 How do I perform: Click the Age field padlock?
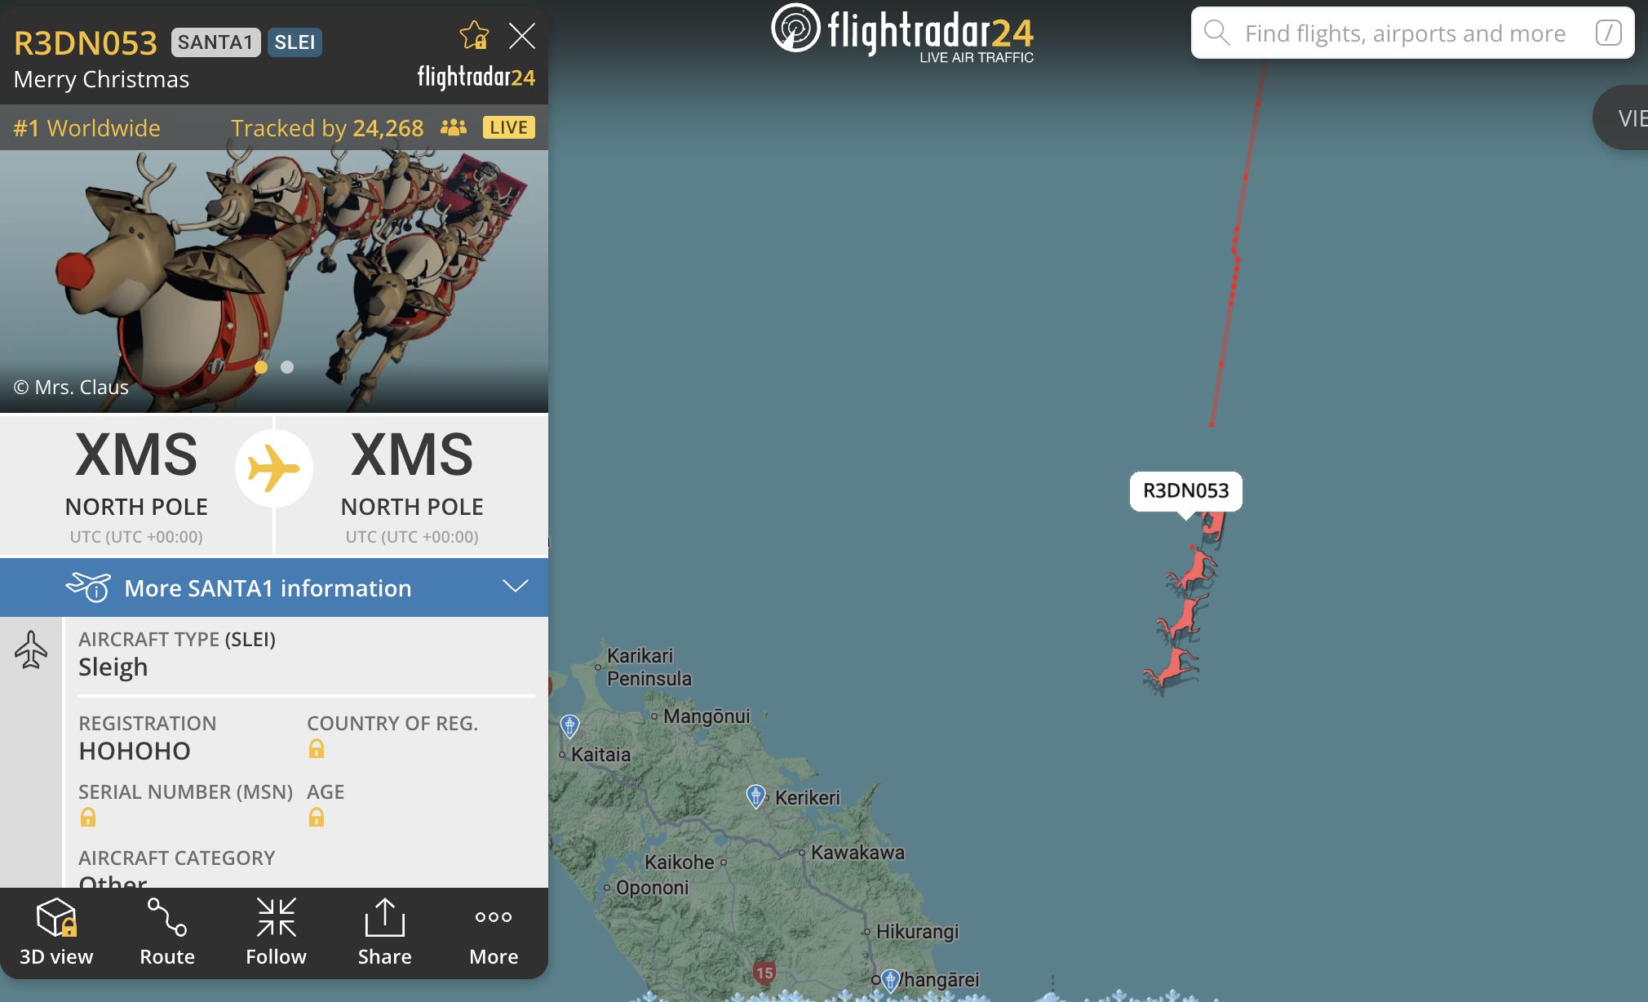click(317, 817)
